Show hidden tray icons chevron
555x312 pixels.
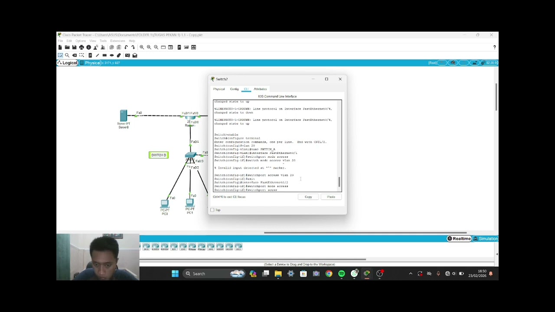click(411, 273)
